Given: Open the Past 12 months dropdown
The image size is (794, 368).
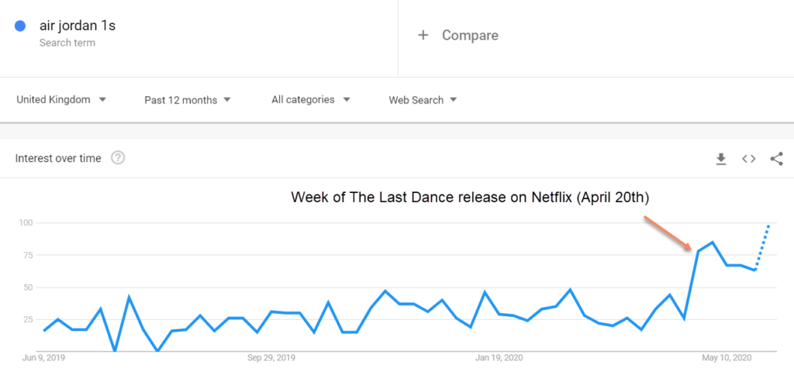Looking at the screenshot, I should click(x=188, y=100).
